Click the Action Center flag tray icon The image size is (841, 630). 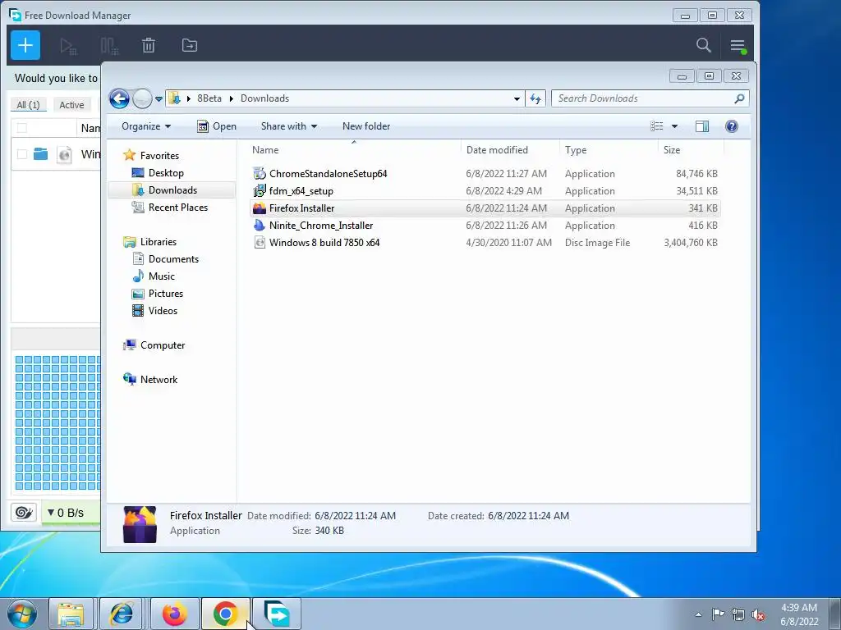pos(718,614)
